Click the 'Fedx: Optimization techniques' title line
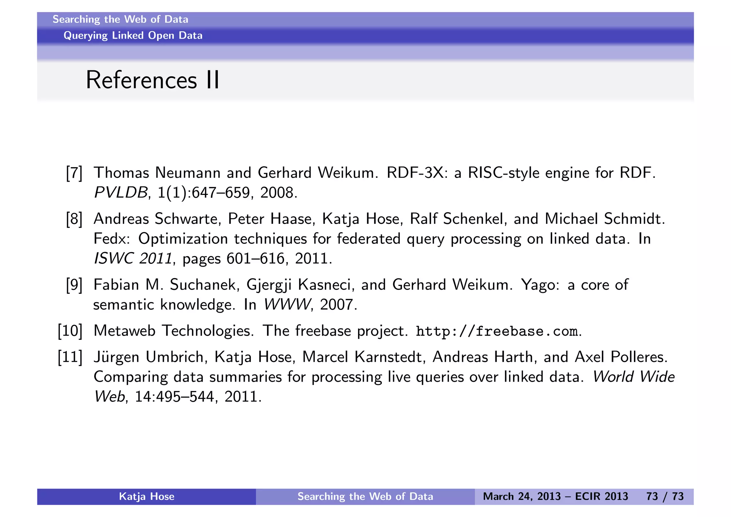This screenshot has height=517, width=731. click(372, 239)
